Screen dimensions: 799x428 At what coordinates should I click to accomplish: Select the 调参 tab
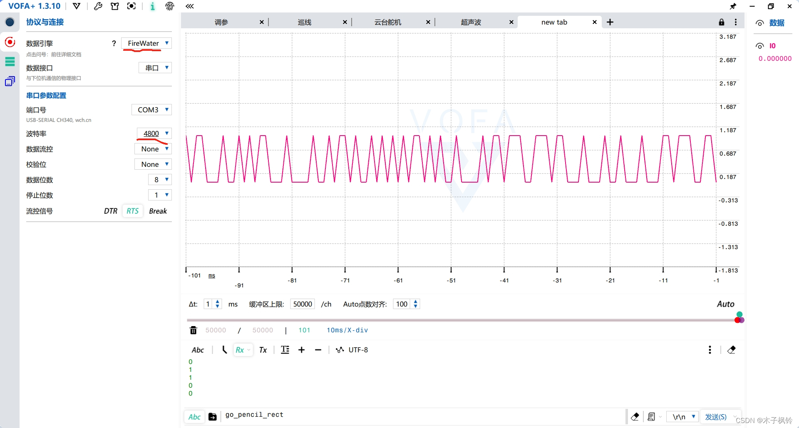click(x=221, y=22)
